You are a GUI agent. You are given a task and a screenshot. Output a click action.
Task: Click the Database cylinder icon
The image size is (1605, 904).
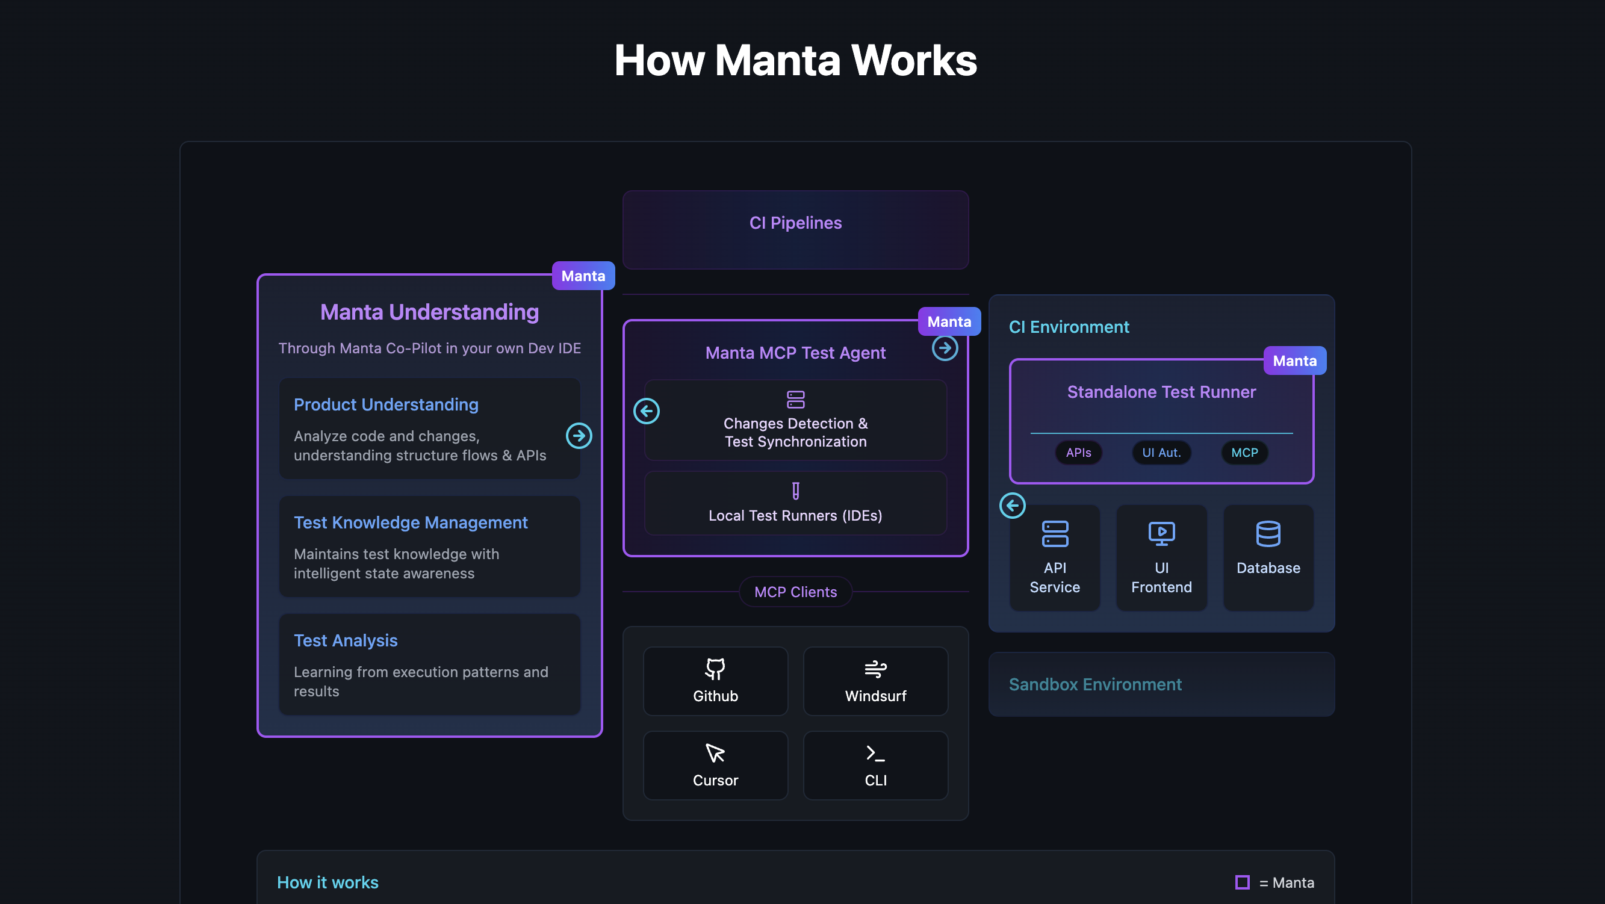(1268, 533)
